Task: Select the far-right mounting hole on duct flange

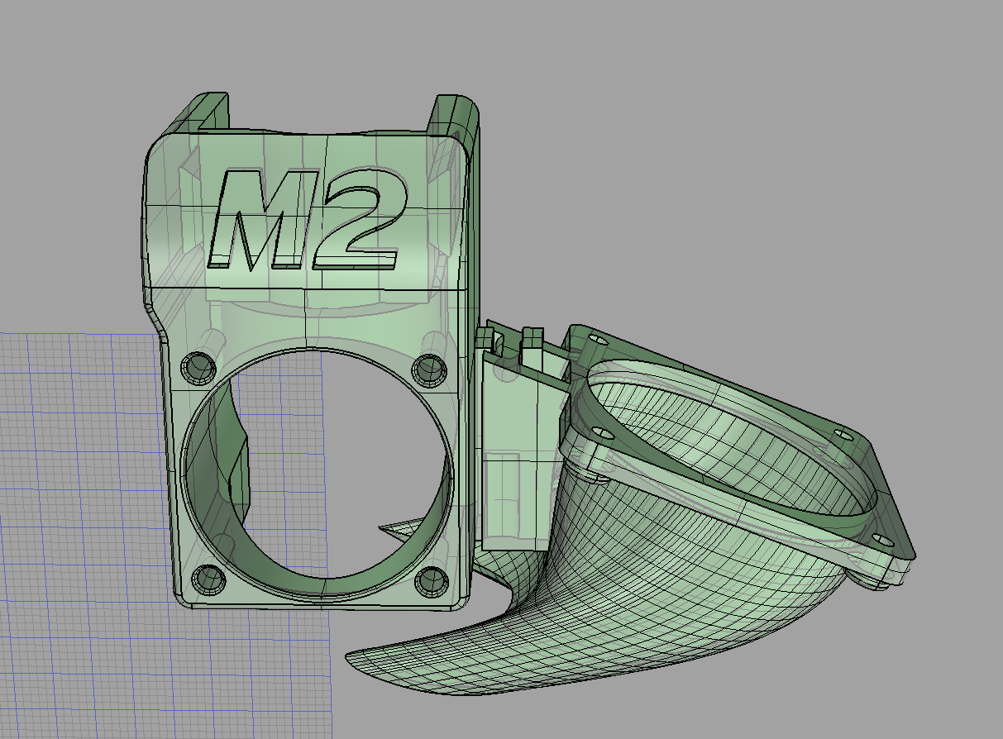Action: click(x=881, y=539)
